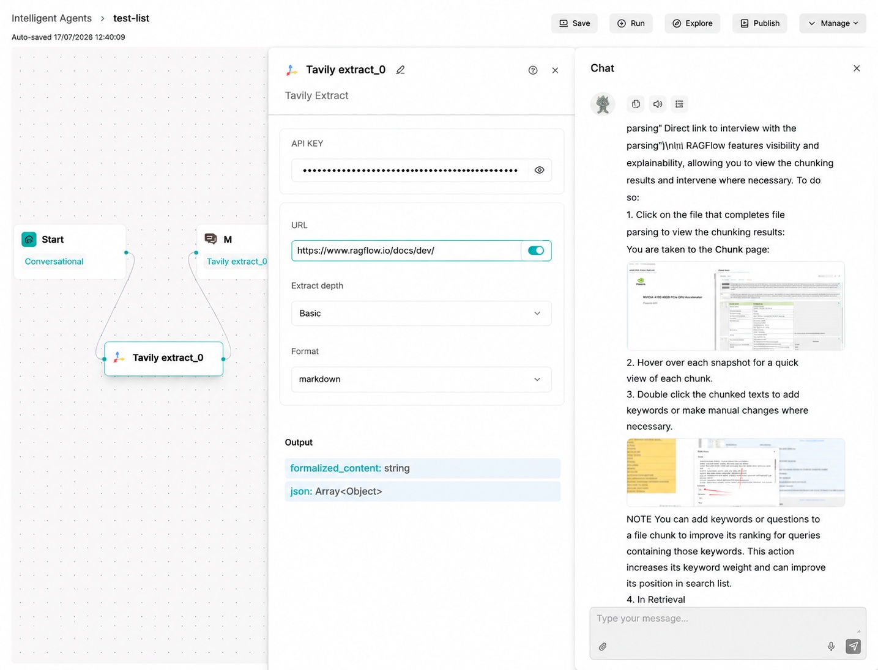The height and width of the screenshot is (670, 878).
Task: Start voice input with microphone
Action: (x=831, y=647)
